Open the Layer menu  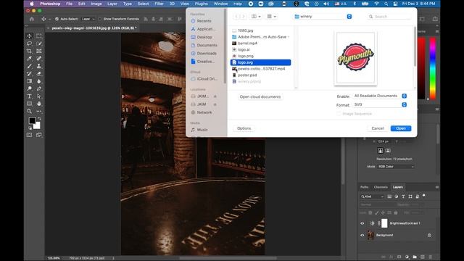click(112, 4)
